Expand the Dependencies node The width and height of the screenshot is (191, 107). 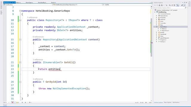pos(157,16)
